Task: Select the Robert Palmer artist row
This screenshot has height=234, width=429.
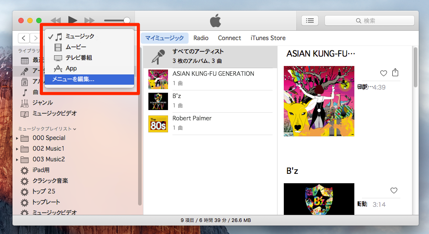Action: pyautogui.click(x=210, y=124)
